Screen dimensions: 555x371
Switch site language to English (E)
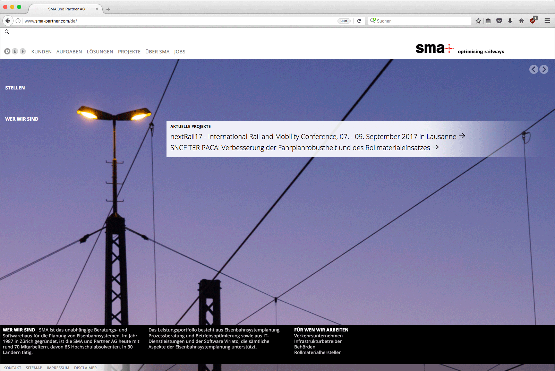point(15,51)
